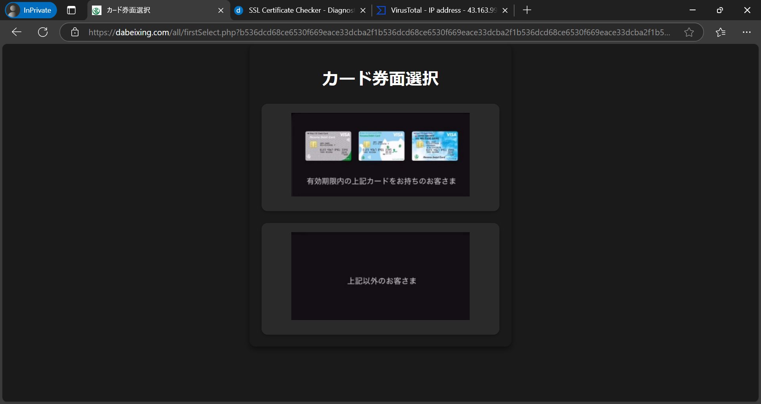Choose 有効期限内の上記カードをお持ちのお客さま option
The image size is (761, 404).
click(380, 157)
